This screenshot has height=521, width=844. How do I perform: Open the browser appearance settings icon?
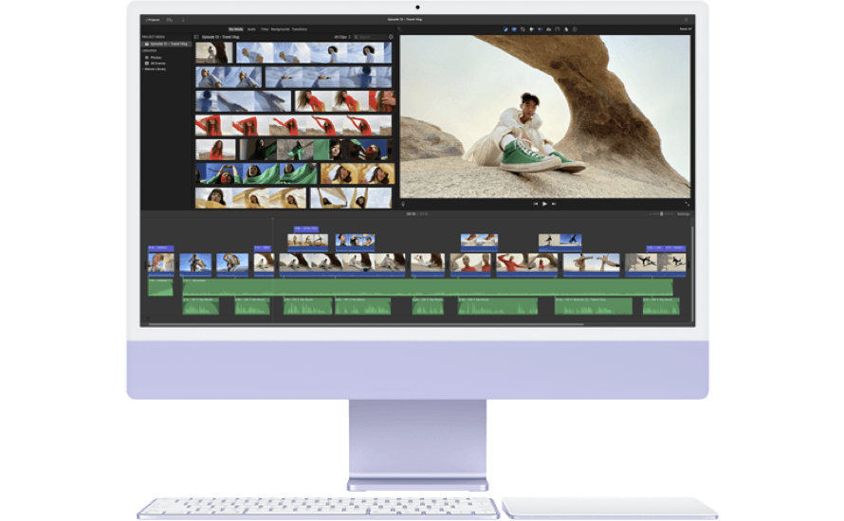[x=391, y=37]
